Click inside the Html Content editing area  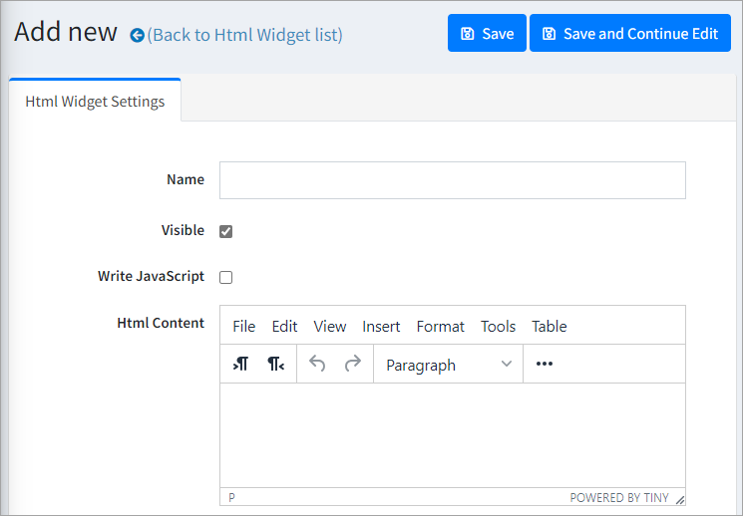(x=453, y=435)
